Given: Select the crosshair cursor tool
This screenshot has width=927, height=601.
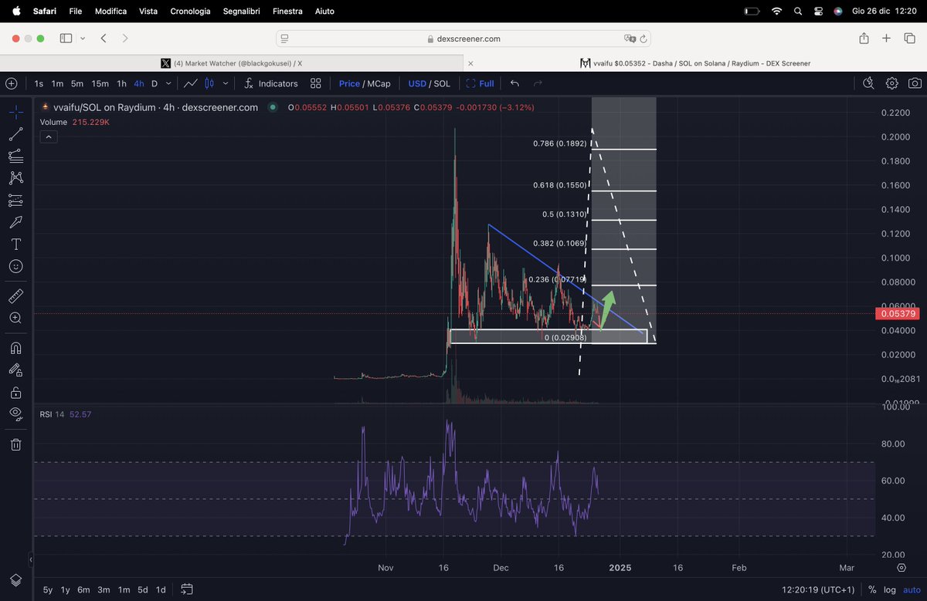Looking at the screenshot, I should click(x=15, y=112).
